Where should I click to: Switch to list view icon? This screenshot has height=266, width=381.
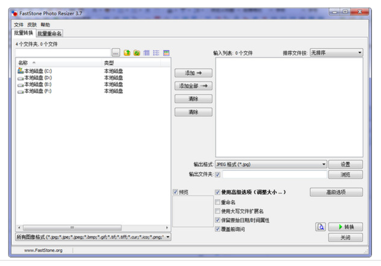point(156,53)
